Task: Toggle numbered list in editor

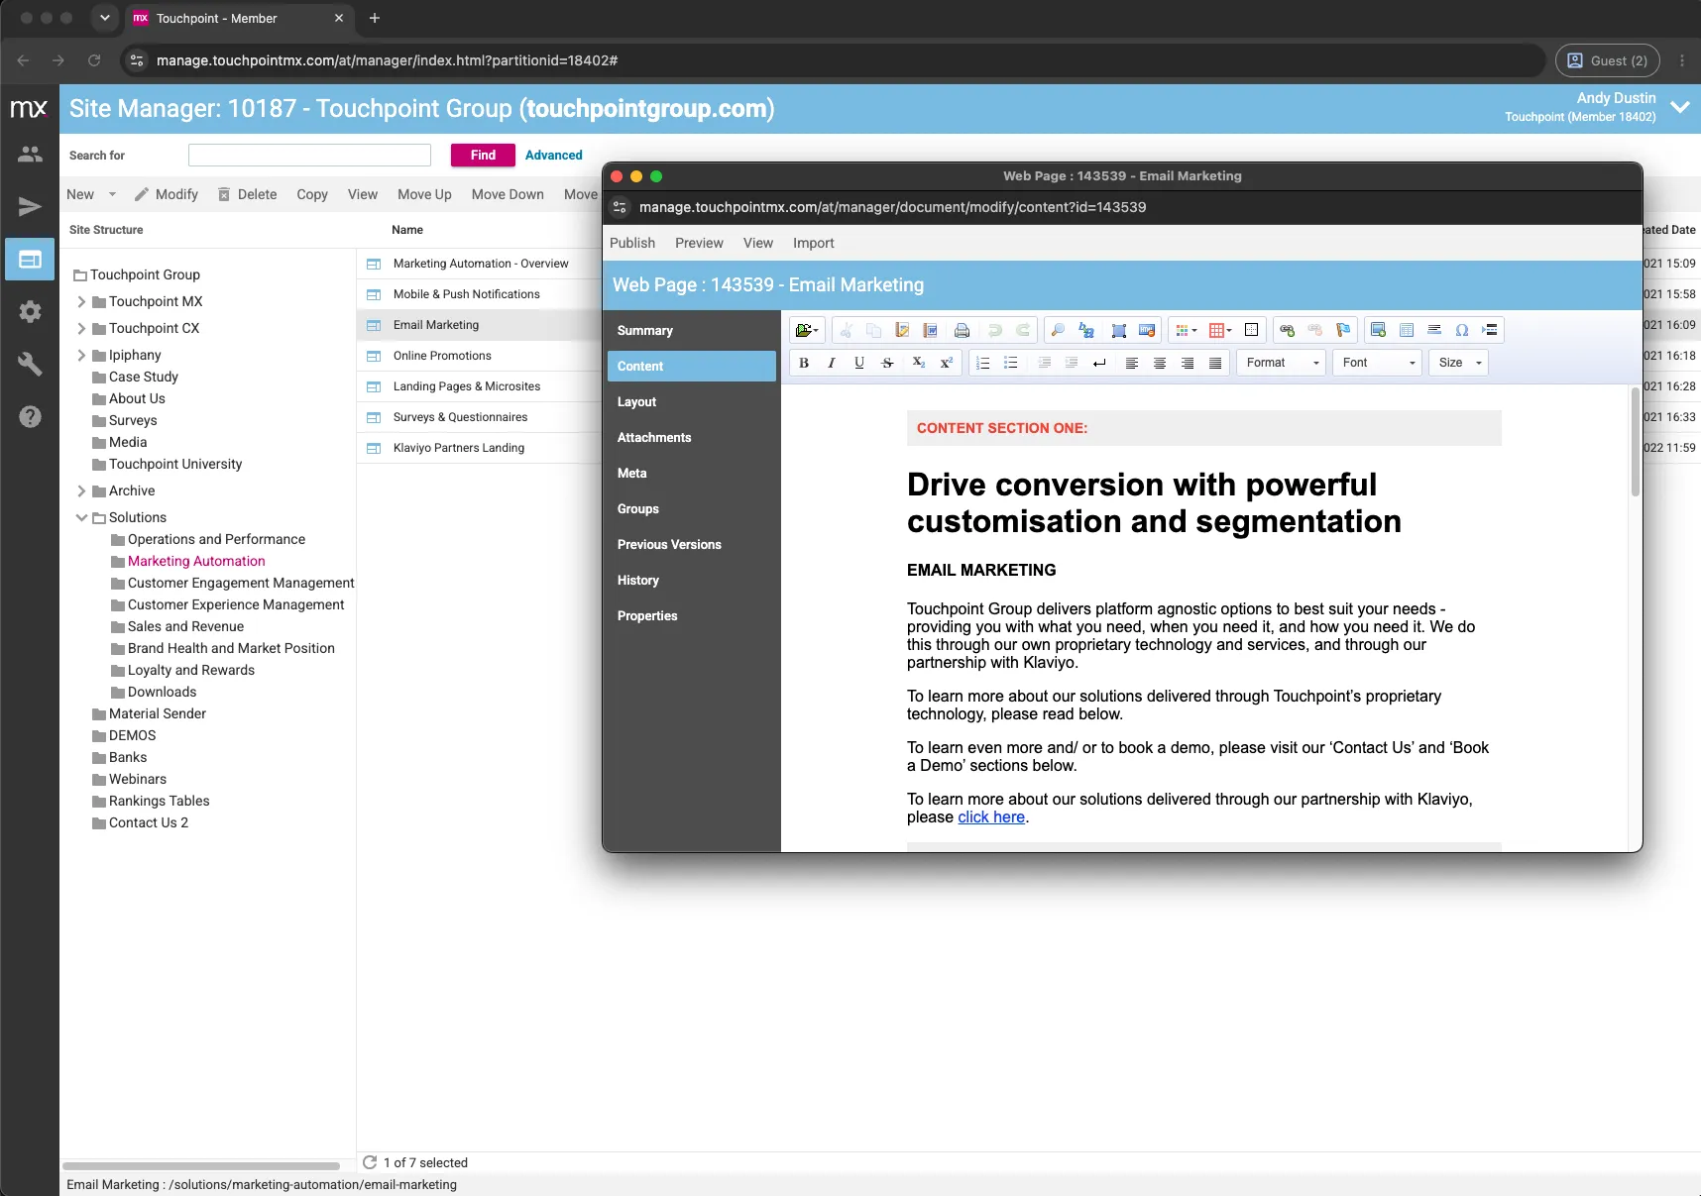Action: tap(983, 363)
